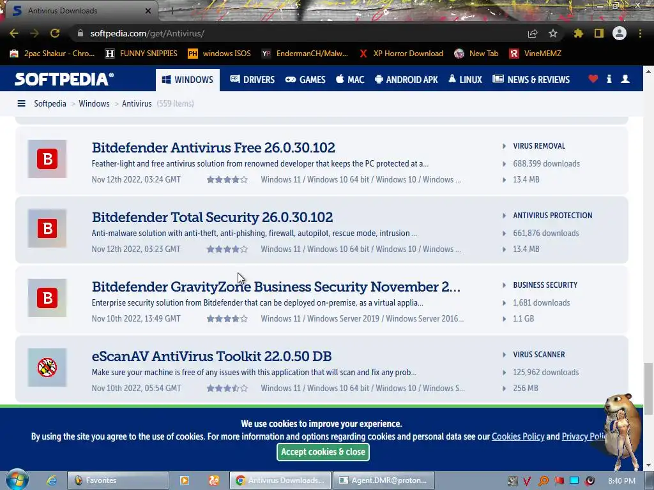Open the Chrome three-dot menu

pyautogui.click(x=640, y=33)
